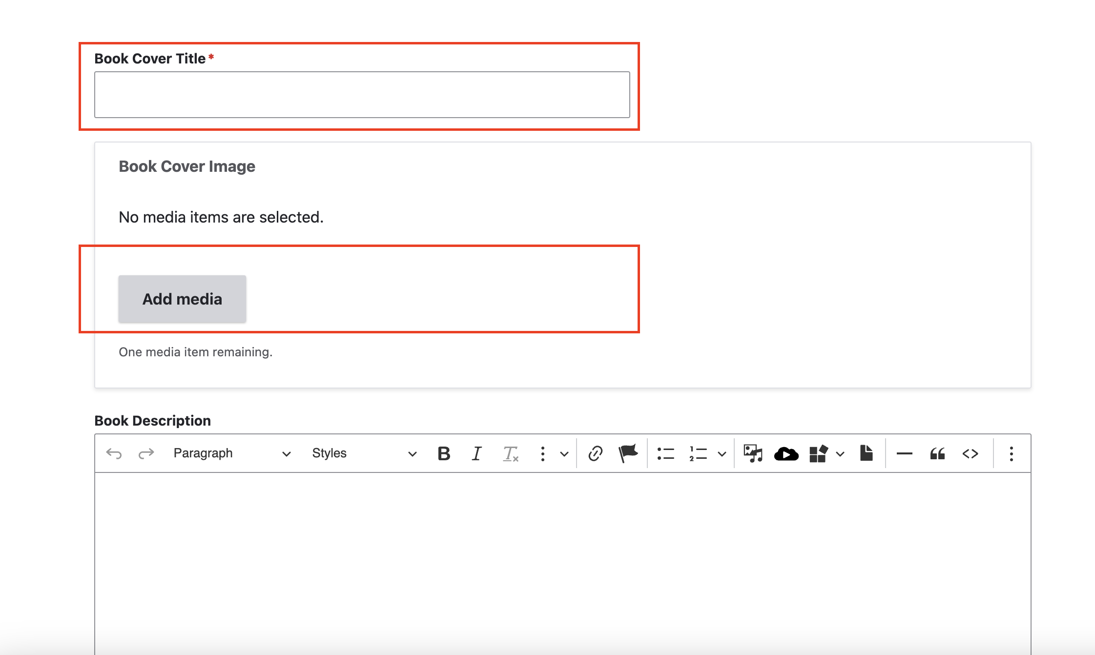The width and height of the screenshot is (1095, 655).
Task: Insert remote video cloud icon
Action: (786, 453)
